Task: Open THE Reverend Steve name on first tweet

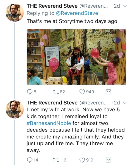Action: (52, 6)
